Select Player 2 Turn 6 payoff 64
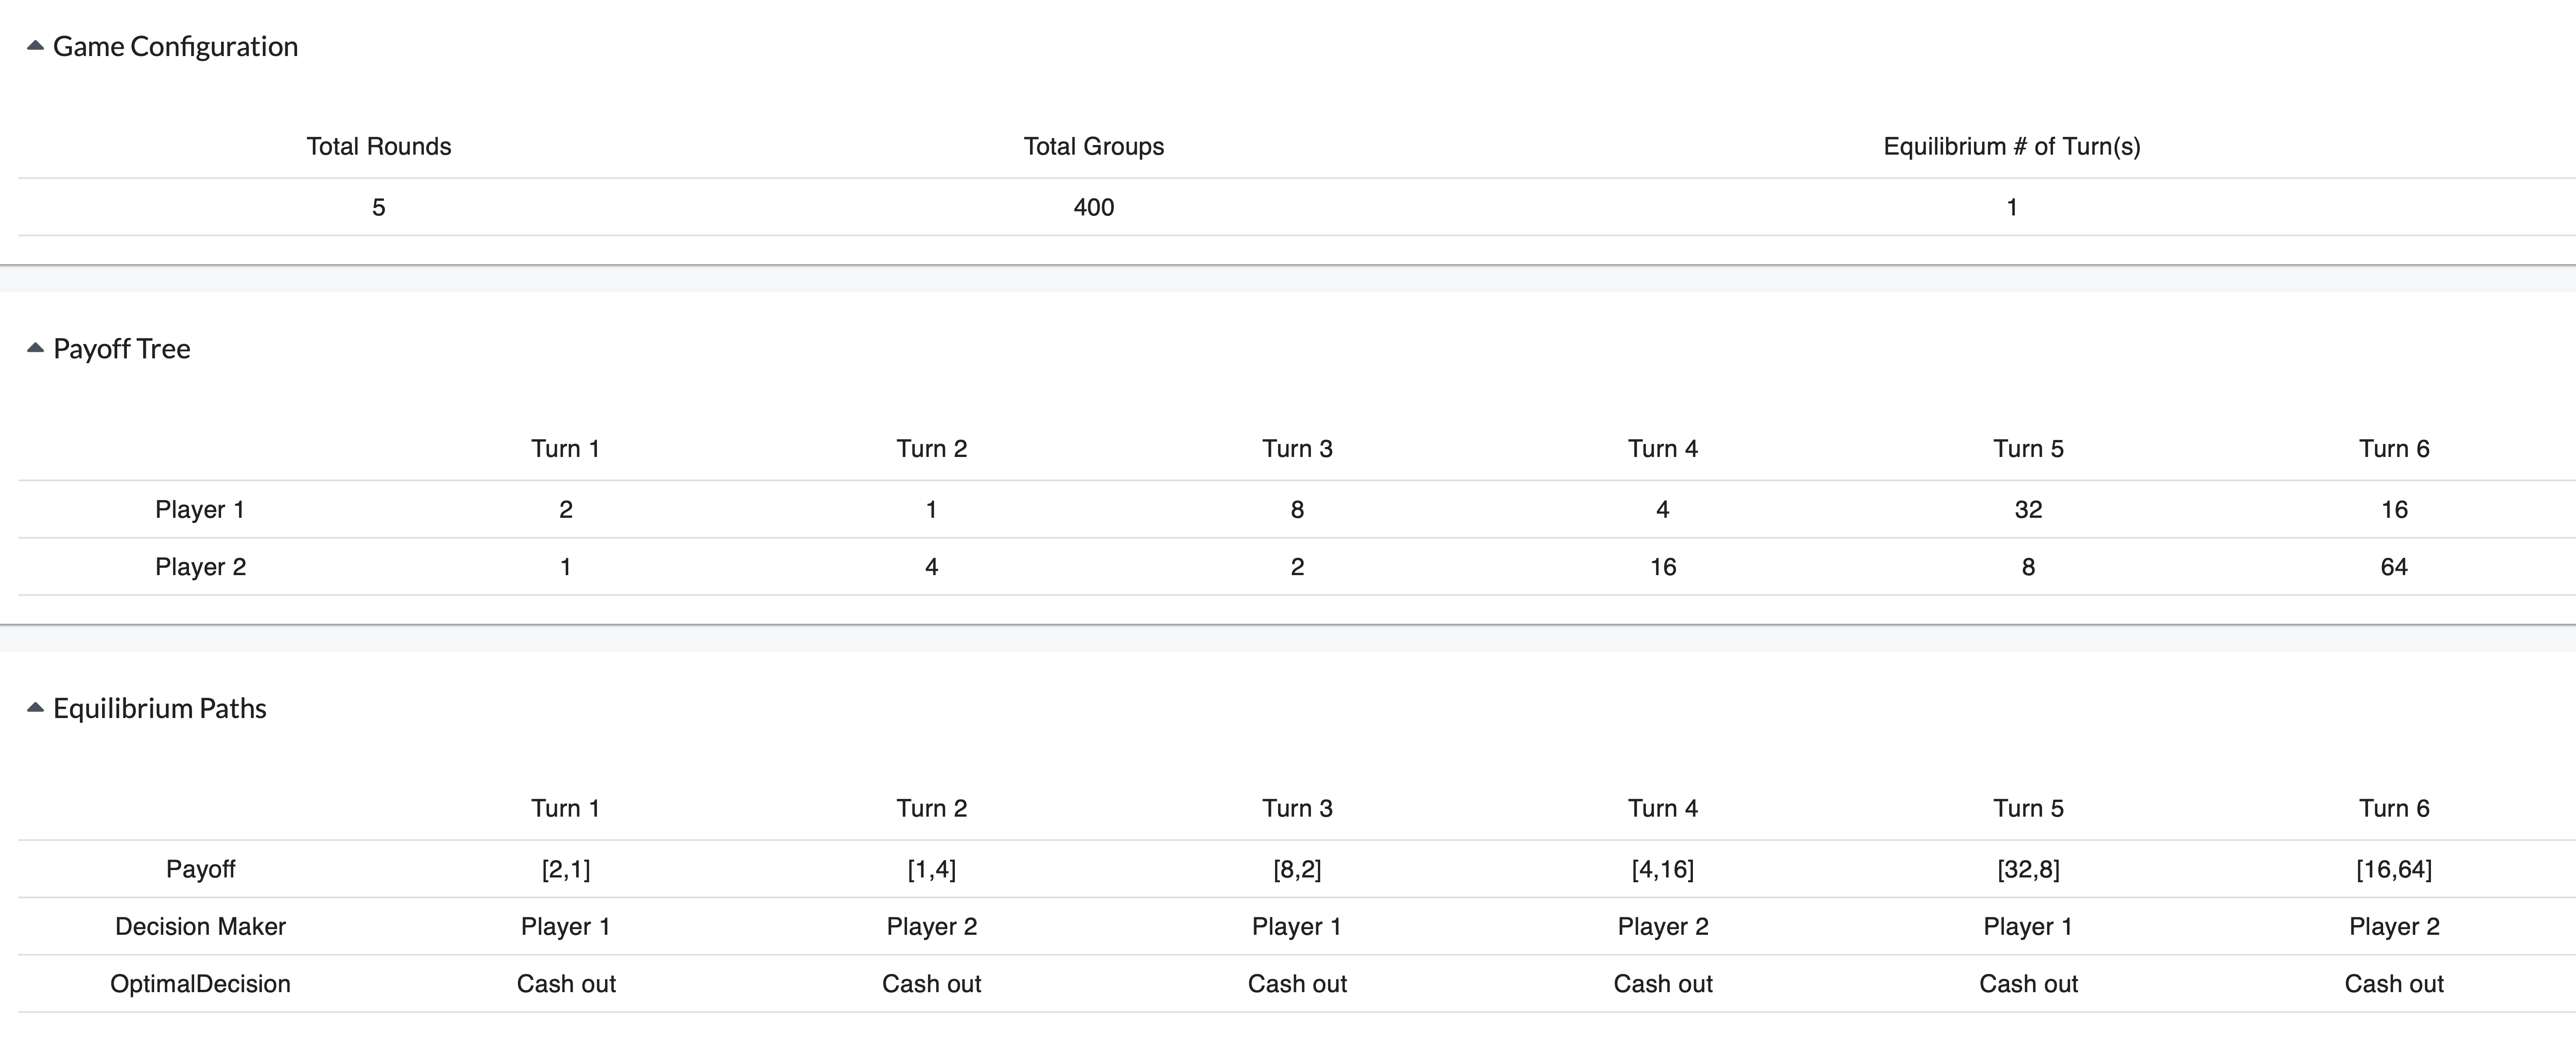Screen dimensions: 2576x1046 click(2394, 567)
